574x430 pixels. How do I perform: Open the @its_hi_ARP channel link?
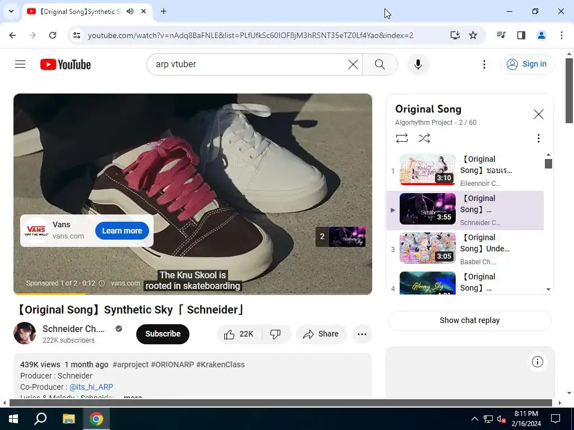(91, 387)
